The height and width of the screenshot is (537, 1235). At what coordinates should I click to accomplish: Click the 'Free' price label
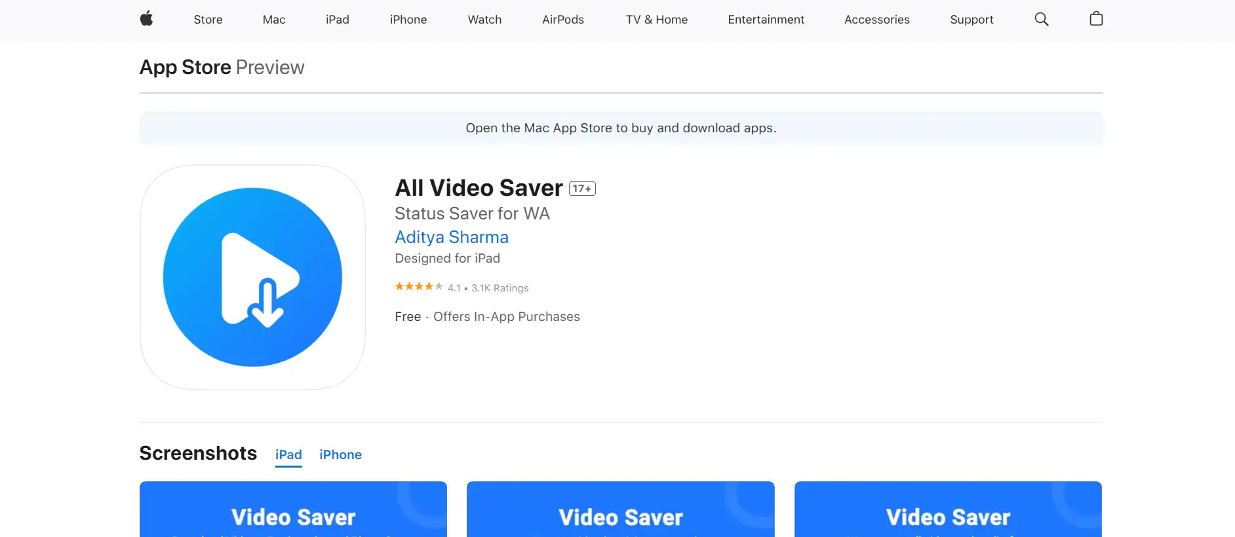point(408,317)
